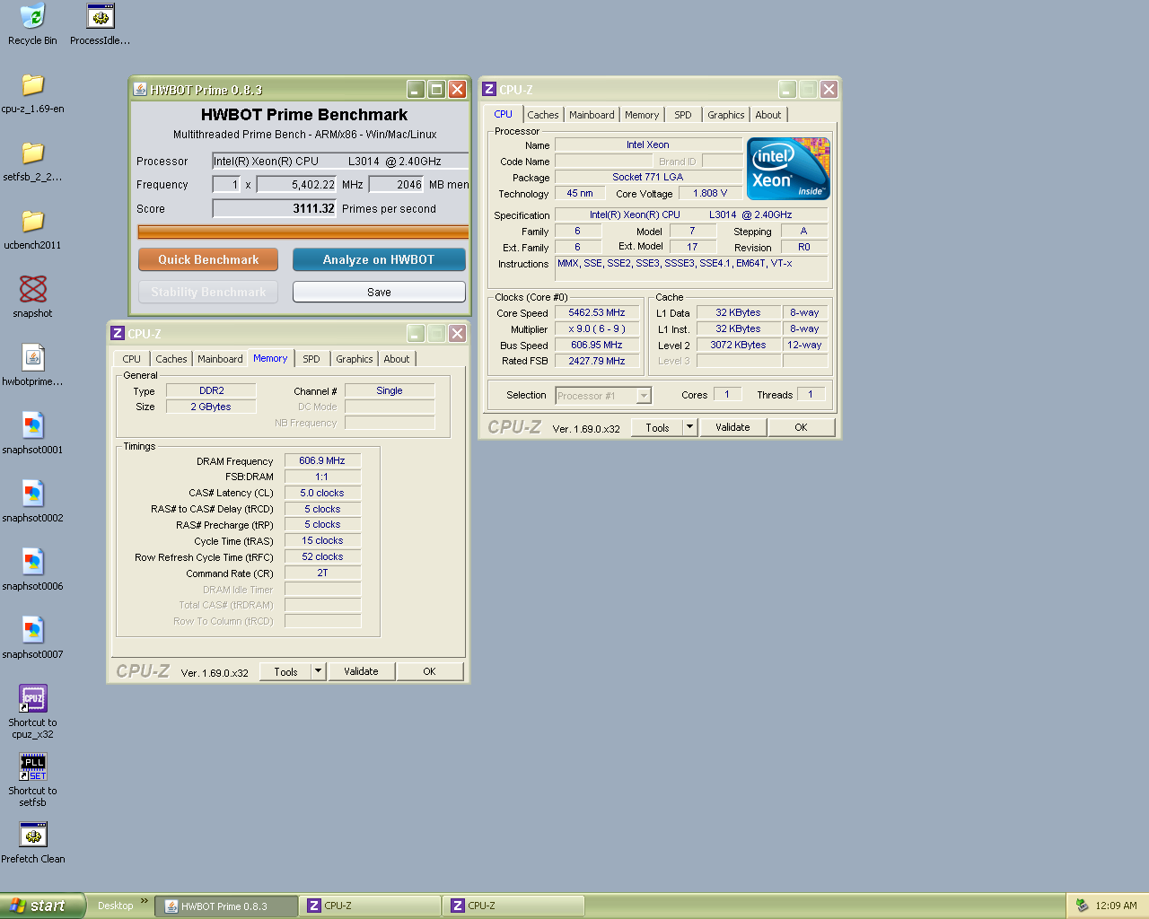Open the ProcessIdle desktop icon

tap(101, 16)
